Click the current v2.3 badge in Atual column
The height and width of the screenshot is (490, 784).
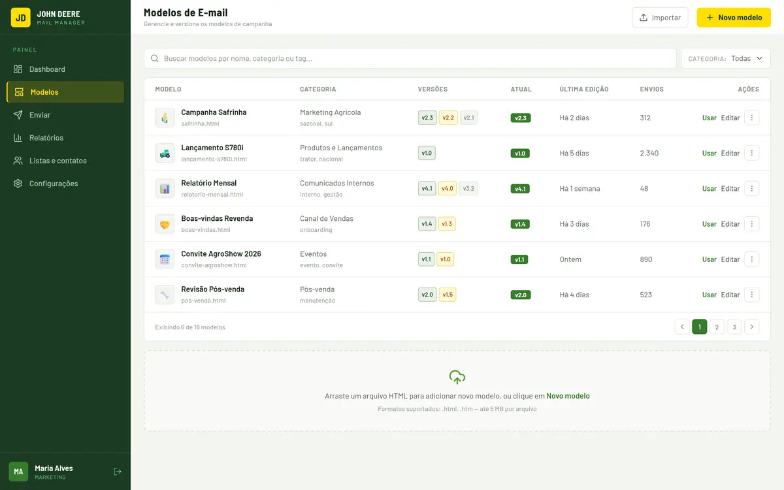[x=521, y=118]
